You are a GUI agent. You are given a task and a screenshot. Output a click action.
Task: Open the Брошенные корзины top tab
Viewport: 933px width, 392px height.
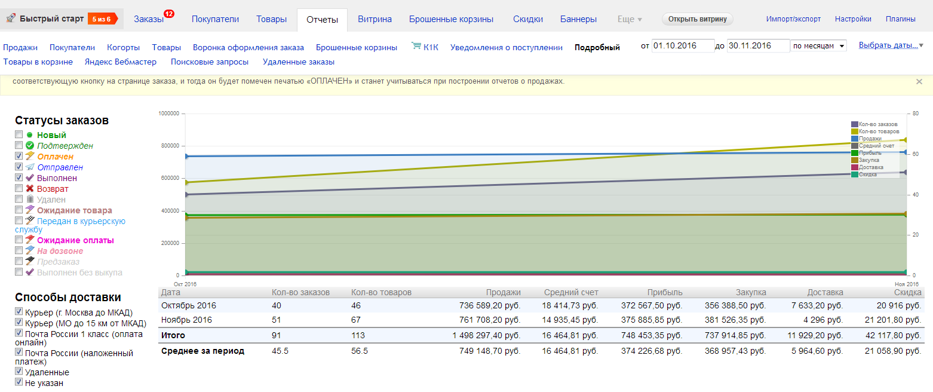pos(451,19)
